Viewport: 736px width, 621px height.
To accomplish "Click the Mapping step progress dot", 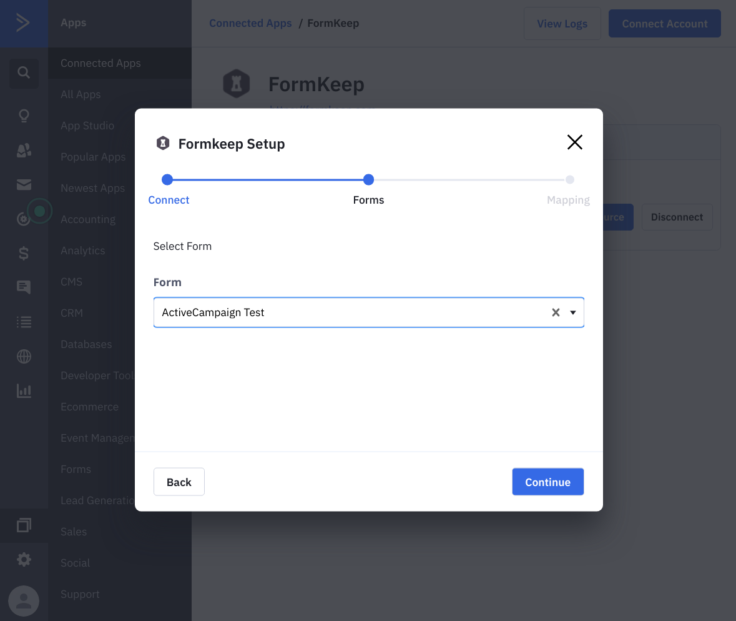I will pyautogui.click(x=570, y=179).
